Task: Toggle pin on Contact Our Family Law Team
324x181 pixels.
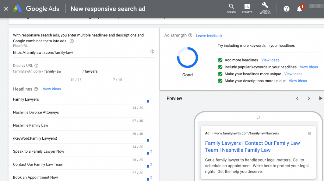Action: point(149,166)
